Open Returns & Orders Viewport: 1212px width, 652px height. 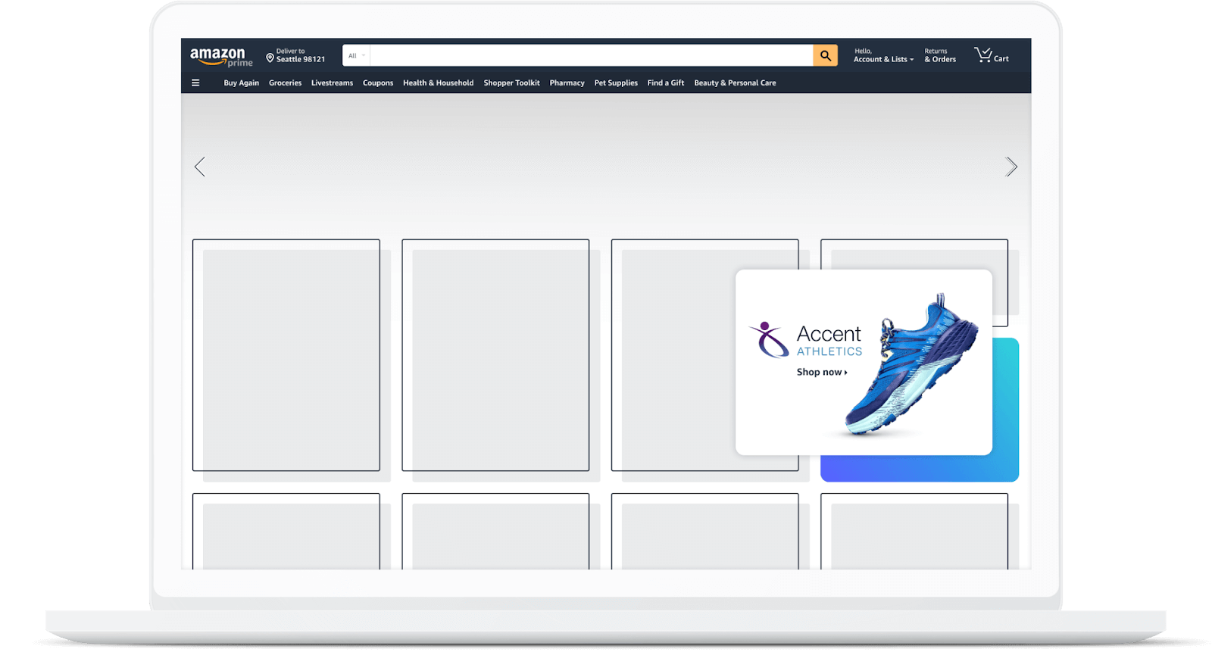click(x=939, y=56)
